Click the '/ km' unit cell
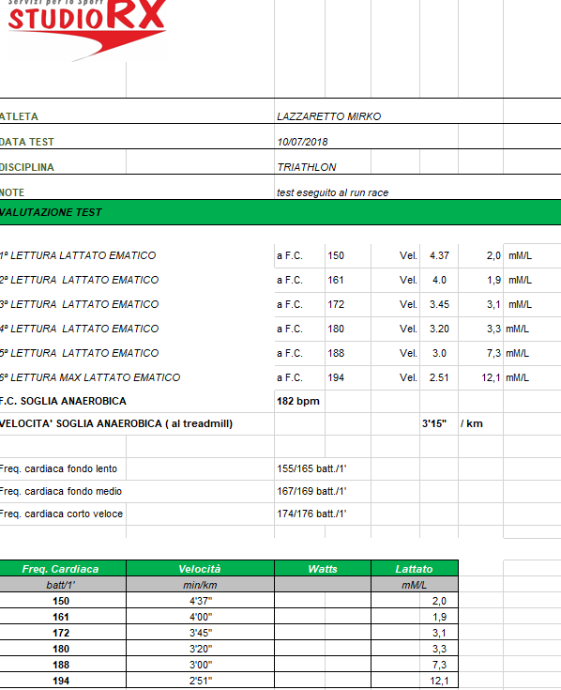This screenshot has width=561, height=690. (x=472, y=423)
